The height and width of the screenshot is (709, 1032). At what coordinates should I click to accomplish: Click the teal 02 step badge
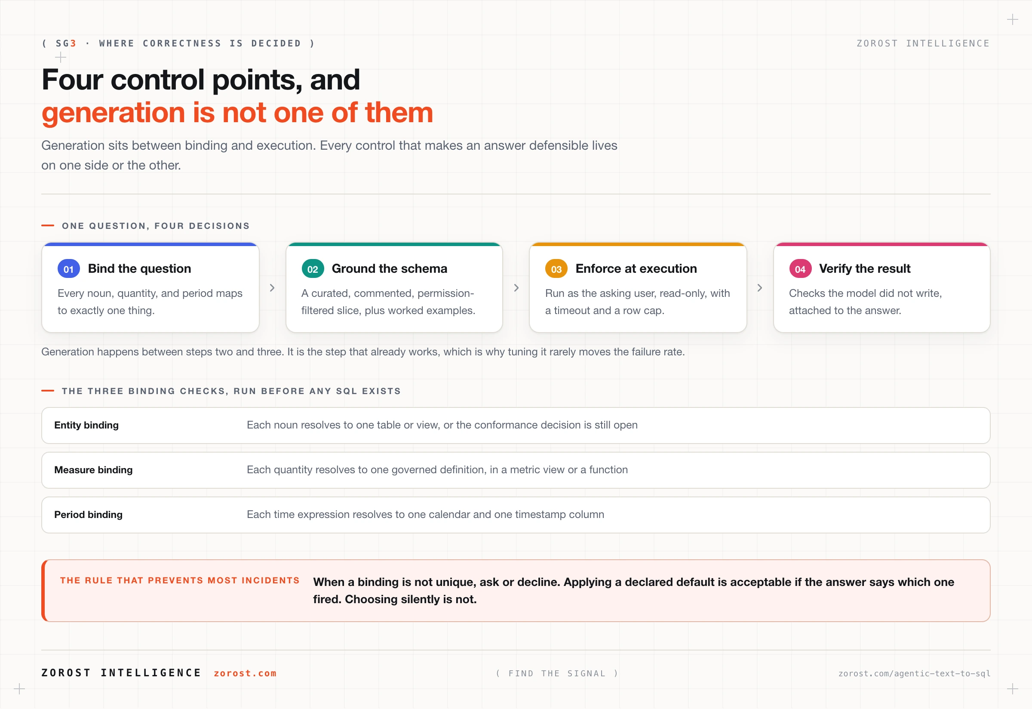[x=313, y=269]
